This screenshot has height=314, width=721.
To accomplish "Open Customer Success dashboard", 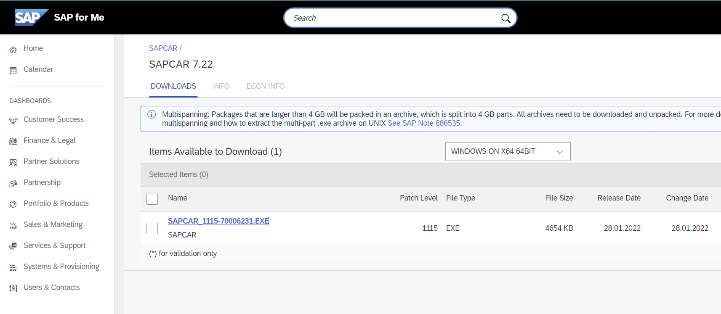I will [53, 119].
